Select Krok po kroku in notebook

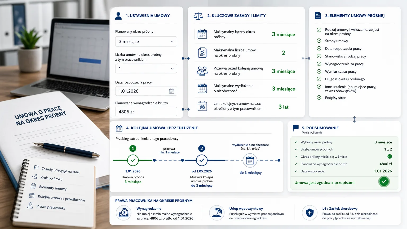click(x=51, y=178)
